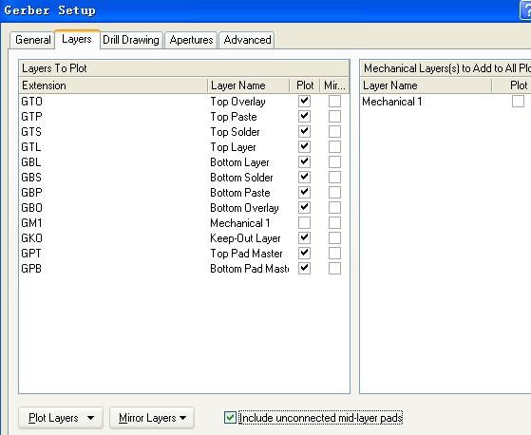Select the GTS extension cell
Screen dimensions: 531x435
(31, 132)
